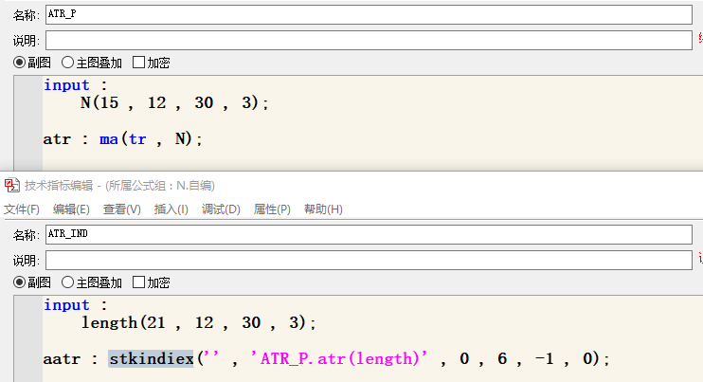Click the name field containing ATR_P
The width and height of the screenshot is (703, 382).
click(369, 14)
